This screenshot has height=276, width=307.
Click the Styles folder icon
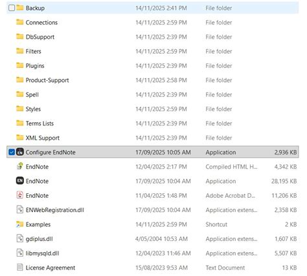coord(20,109)
